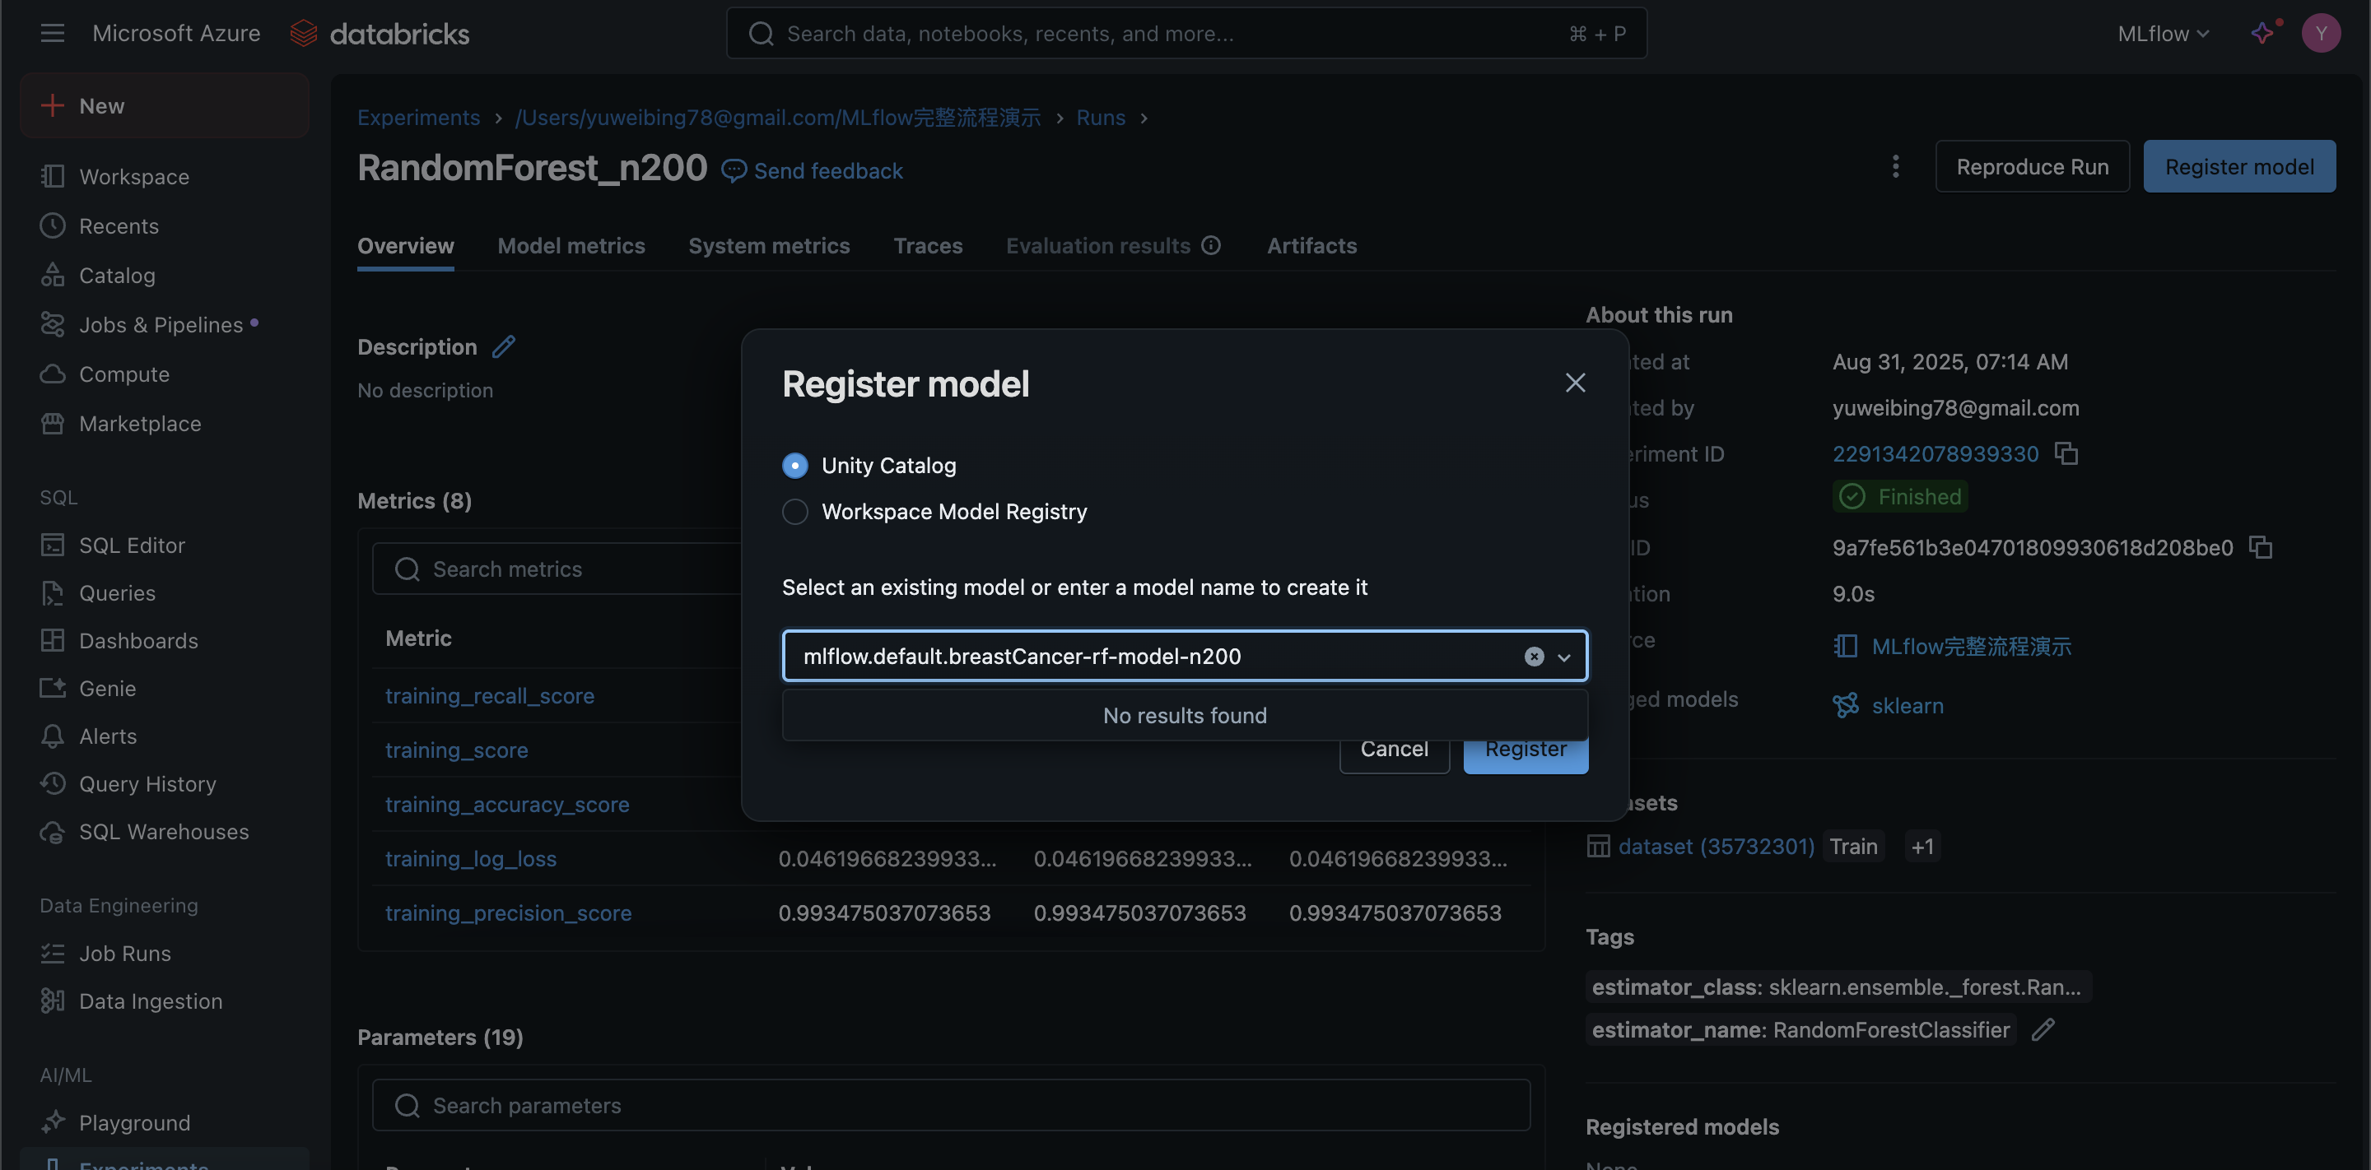The width and height of the screenshot is (2371, 1170).
Task: Expand the +1 datasets badge
Action: 1921,846
